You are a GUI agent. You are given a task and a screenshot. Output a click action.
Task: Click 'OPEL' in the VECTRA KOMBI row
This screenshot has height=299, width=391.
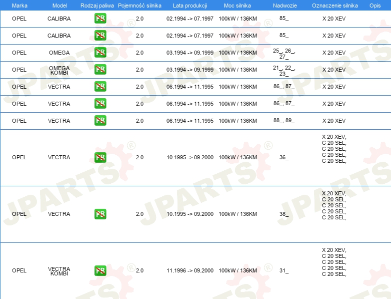click(19, 270)
